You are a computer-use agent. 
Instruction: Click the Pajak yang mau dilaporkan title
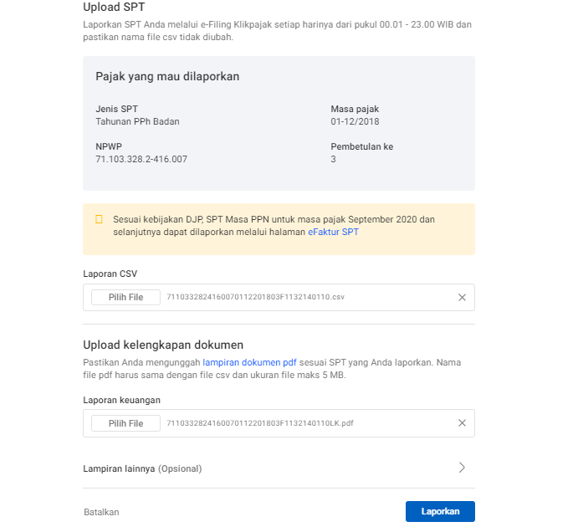pos(167,77)
